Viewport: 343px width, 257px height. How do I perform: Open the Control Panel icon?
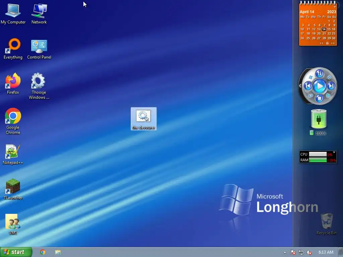click(39, 50)
